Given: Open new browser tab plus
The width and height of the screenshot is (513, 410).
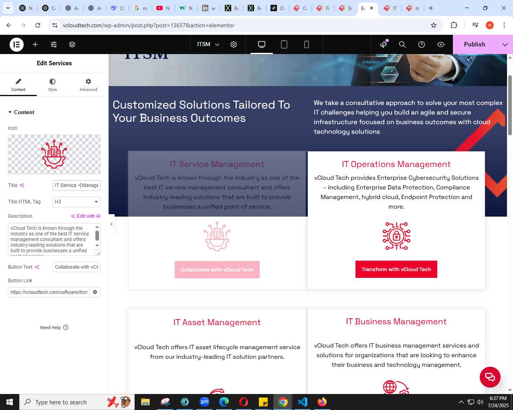Looking at the screenshot, I should click(431, 8).
